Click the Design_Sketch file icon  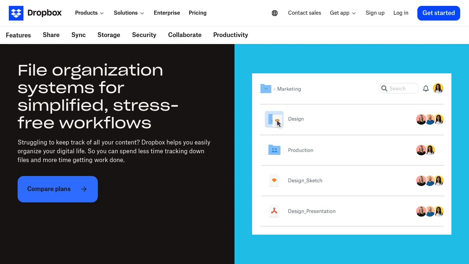[274, 180]
